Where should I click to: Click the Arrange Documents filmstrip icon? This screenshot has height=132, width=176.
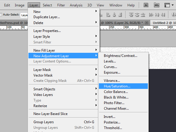167,5
